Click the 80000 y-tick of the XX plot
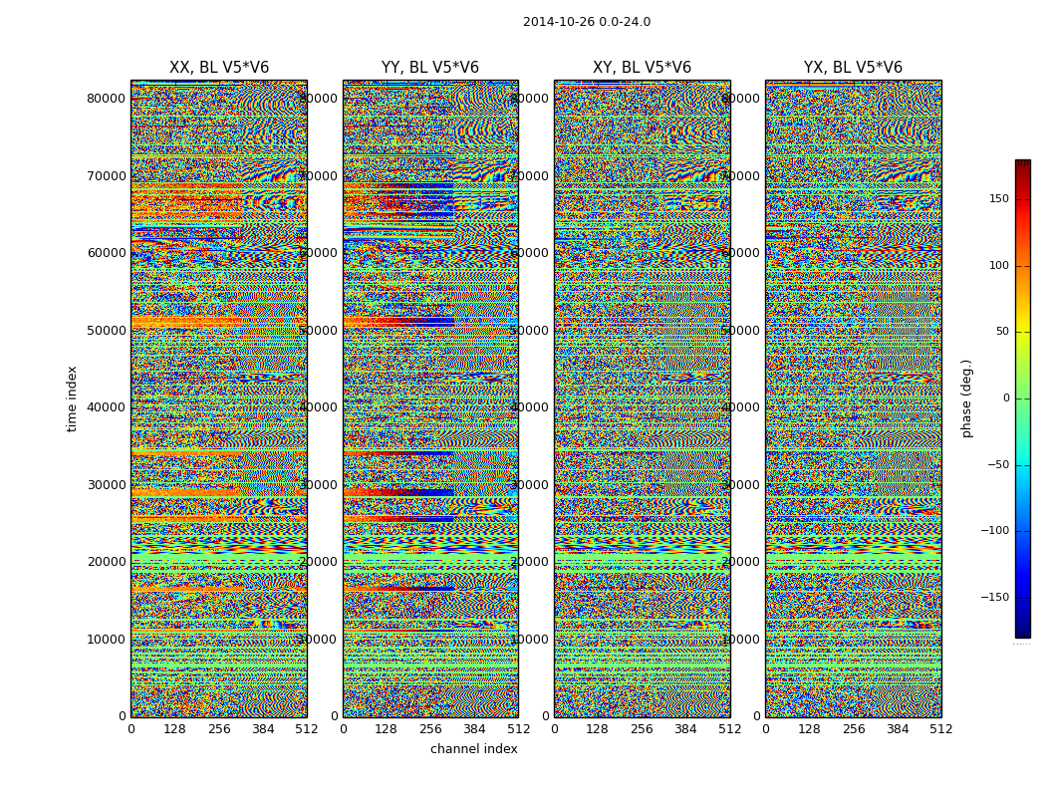 pyautogui.click(x=107, y=99)
